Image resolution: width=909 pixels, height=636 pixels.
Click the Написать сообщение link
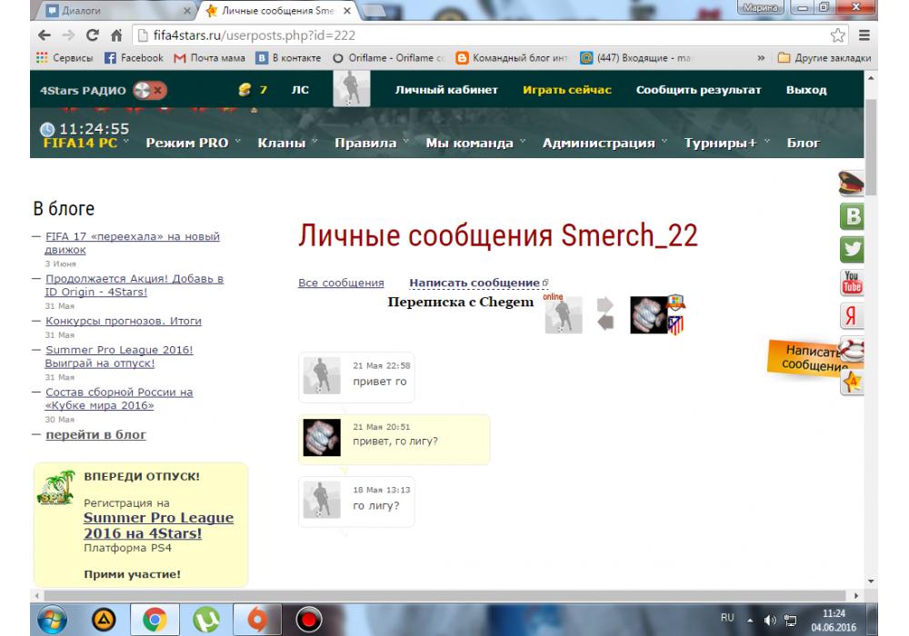(474, 283)
